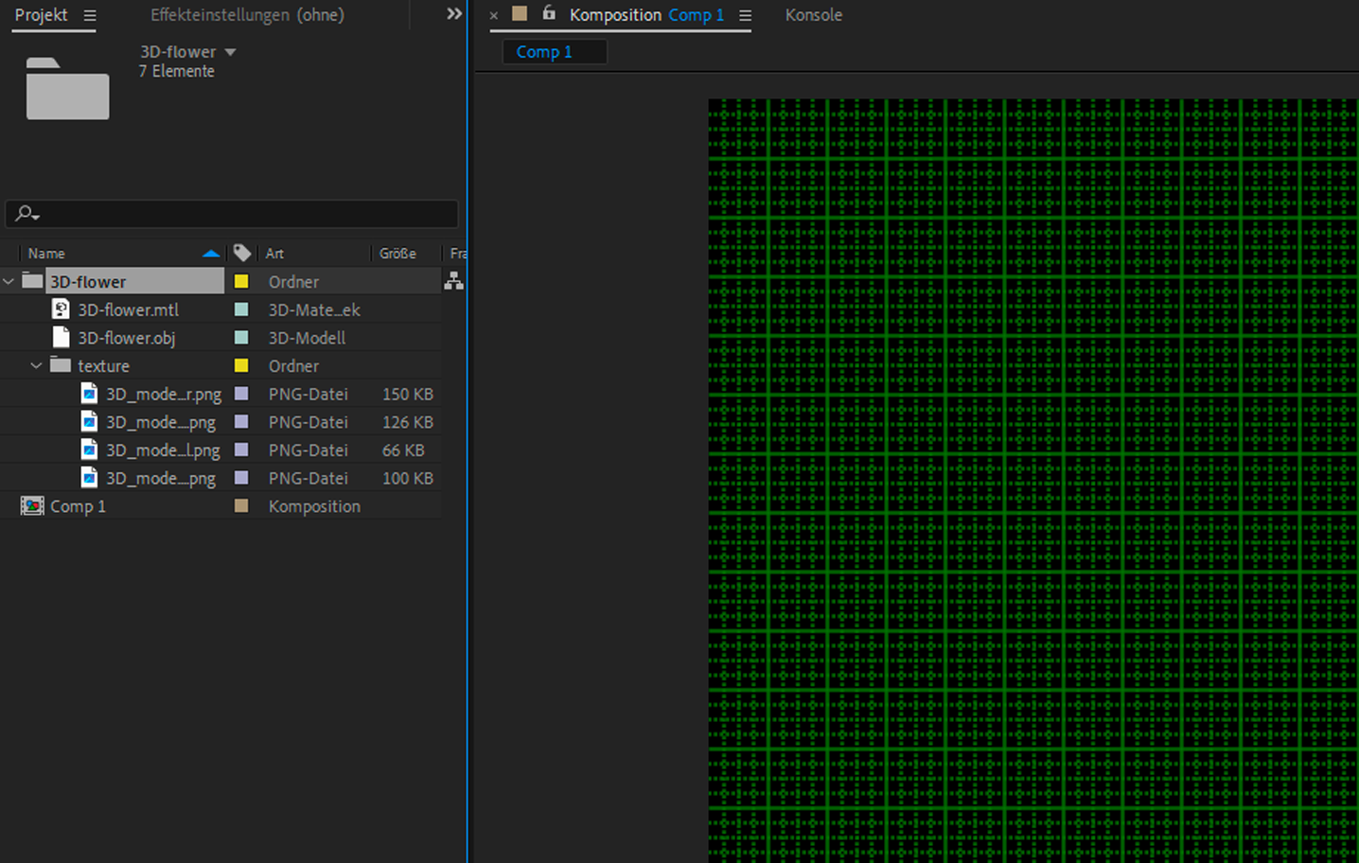The image size is (1359, 863).
Task: Click the yellow label swatch of texture folder
Action: [241, 366]
